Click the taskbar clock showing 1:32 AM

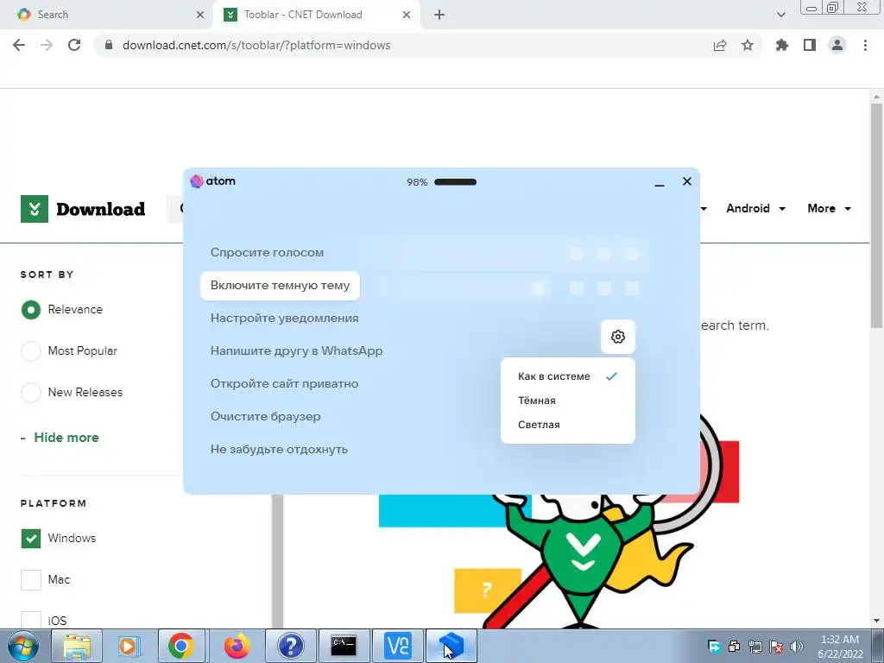tap(840, 647)
